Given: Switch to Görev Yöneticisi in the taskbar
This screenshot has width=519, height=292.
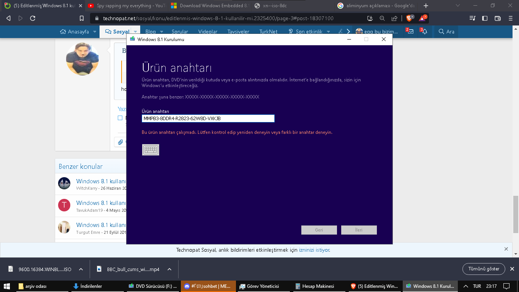Looking at the screenshot, I should point(263,286).
